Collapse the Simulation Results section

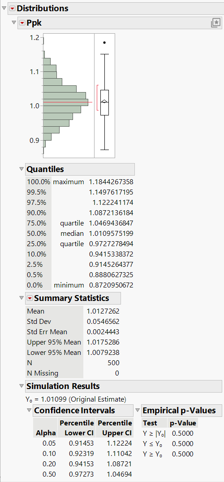coord(21,386)
